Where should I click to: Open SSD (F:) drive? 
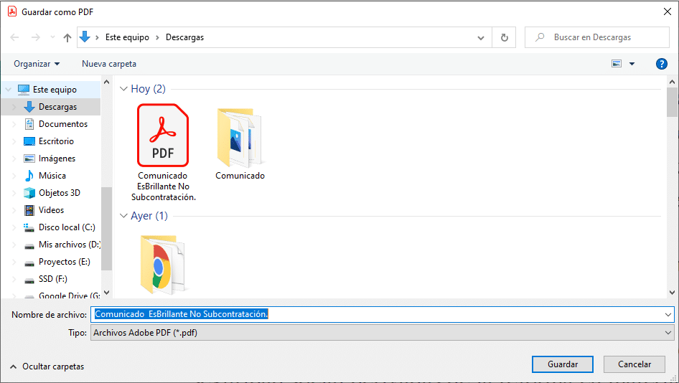pyautogui.click(x=53, y=279)
